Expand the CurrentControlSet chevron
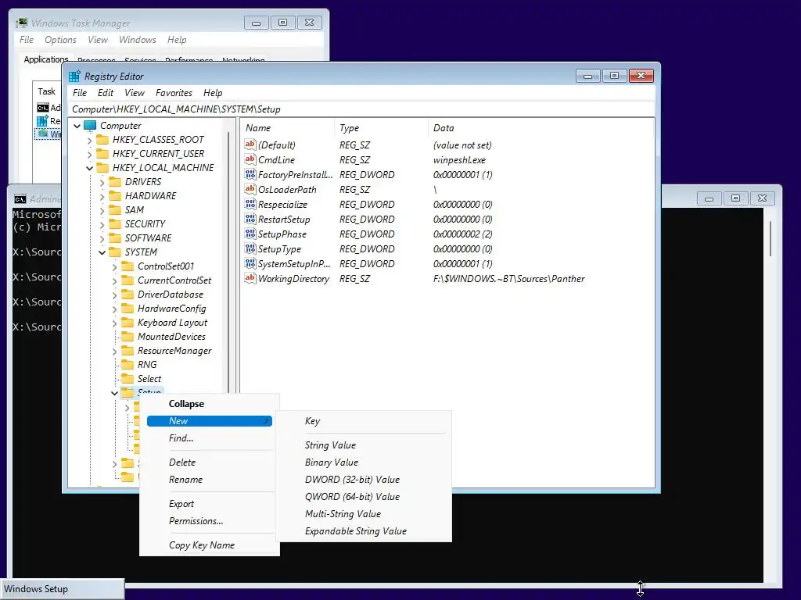Screen dimensions: 801x600 [x=115, y=280]
